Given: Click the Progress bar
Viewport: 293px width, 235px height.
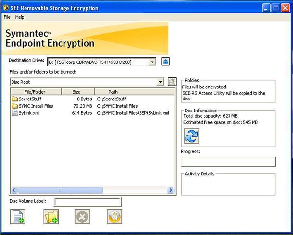Looking at the screenshot, I should click(x=228, y=161).
